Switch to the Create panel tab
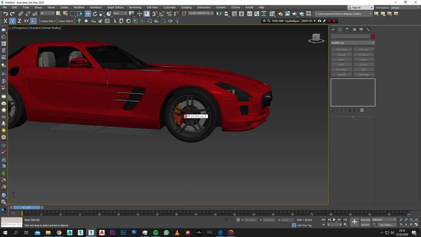 tap(333, 30)
